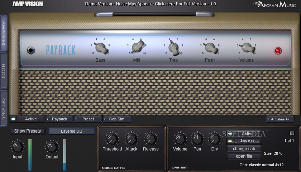Click the Input level meter

click(30, 154)
